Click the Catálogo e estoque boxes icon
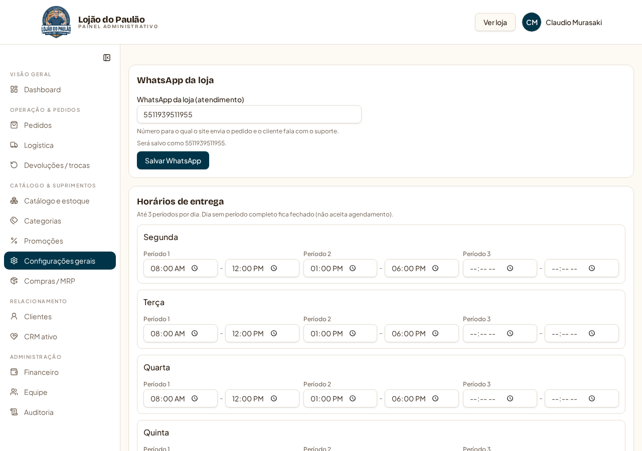The height and width of the screenshot is (451, 642). pos(14,200)
